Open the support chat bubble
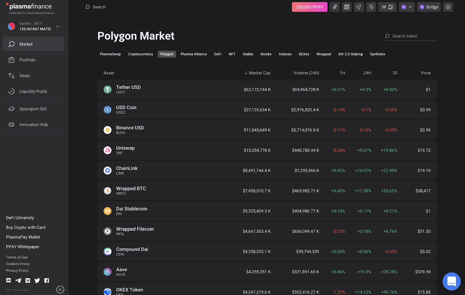This screenshot has width=465, height=295. tap(451, 281)
